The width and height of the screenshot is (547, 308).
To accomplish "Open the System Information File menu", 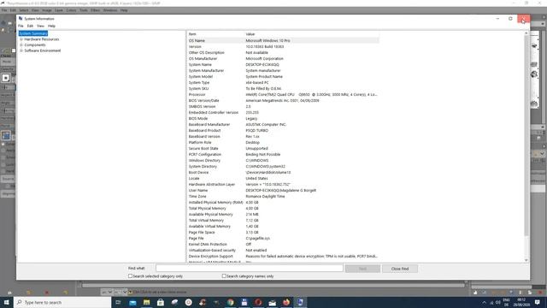I will (x=21, y=26).
